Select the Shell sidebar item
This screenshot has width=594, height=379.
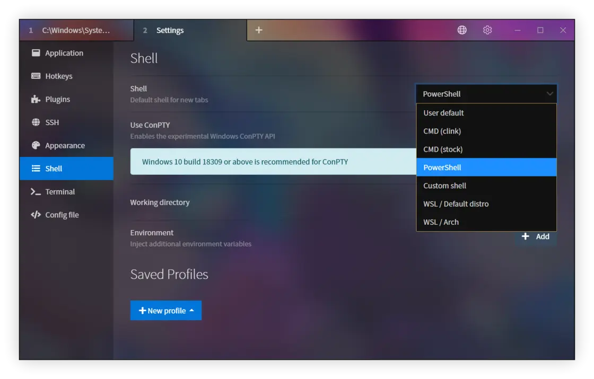pyautogui.click(x=66, y=169)
